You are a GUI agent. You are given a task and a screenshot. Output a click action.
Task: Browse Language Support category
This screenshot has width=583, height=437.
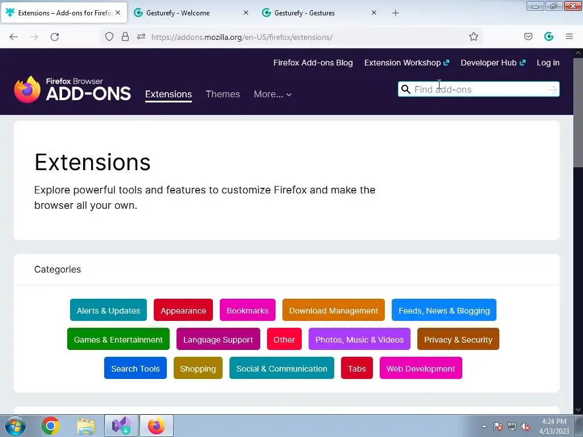tap(218, 339)
